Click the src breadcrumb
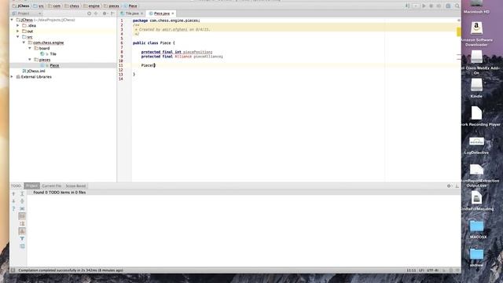This screenshot has height=283, width=503. pos(39,6)
